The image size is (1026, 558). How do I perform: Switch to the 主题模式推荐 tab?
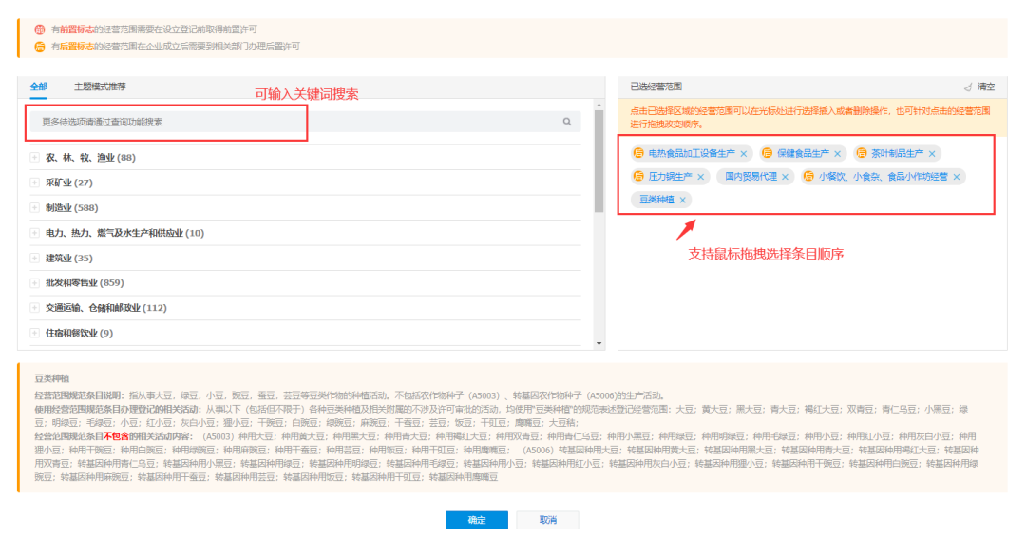point(100,87)
